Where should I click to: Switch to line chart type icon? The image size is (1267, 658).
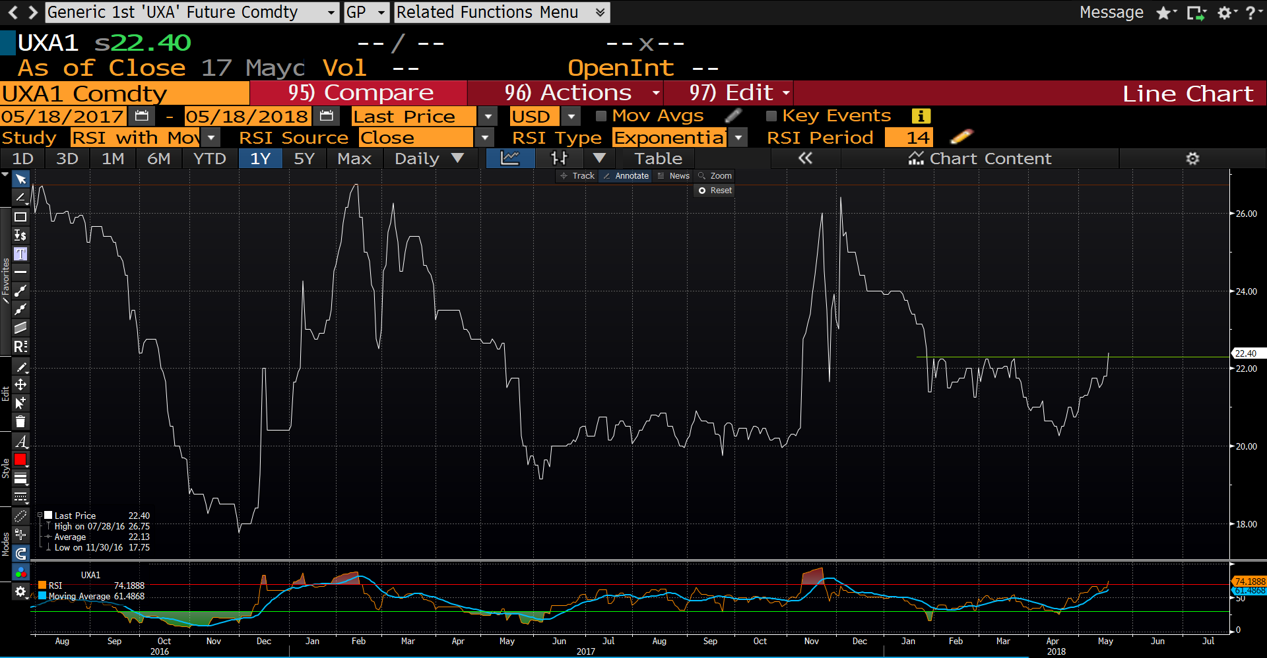click(510, 158)
